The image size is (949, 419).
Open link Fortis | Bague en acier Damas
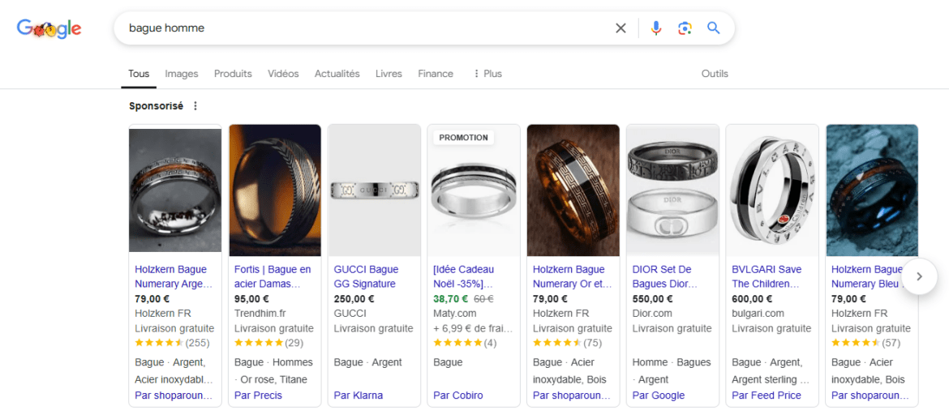[x=273, y=276]
